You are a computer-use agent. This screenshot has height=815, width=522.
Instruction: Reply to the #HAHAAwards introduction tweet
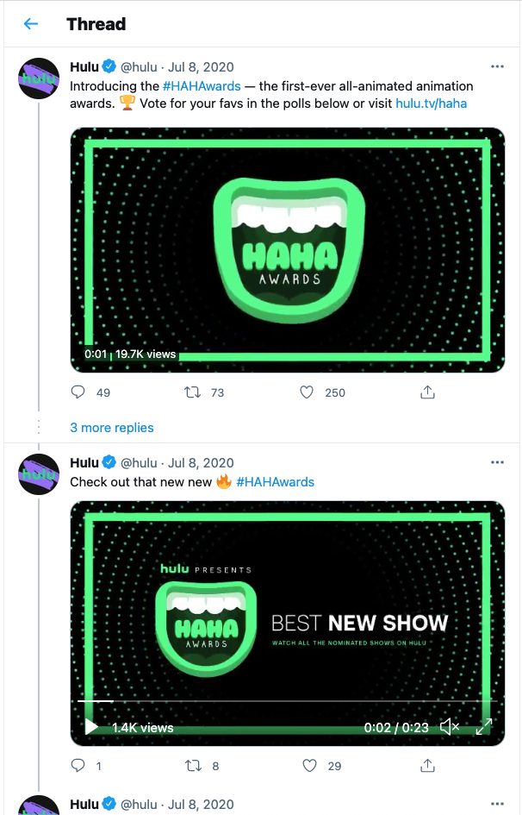point(78,392)
